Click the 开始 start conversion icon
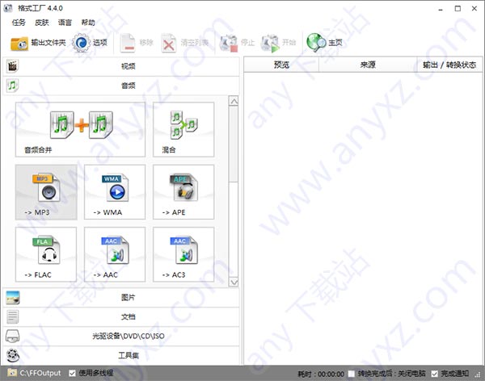The height and width of the screenshot is (381, 485). pos(270,43)
